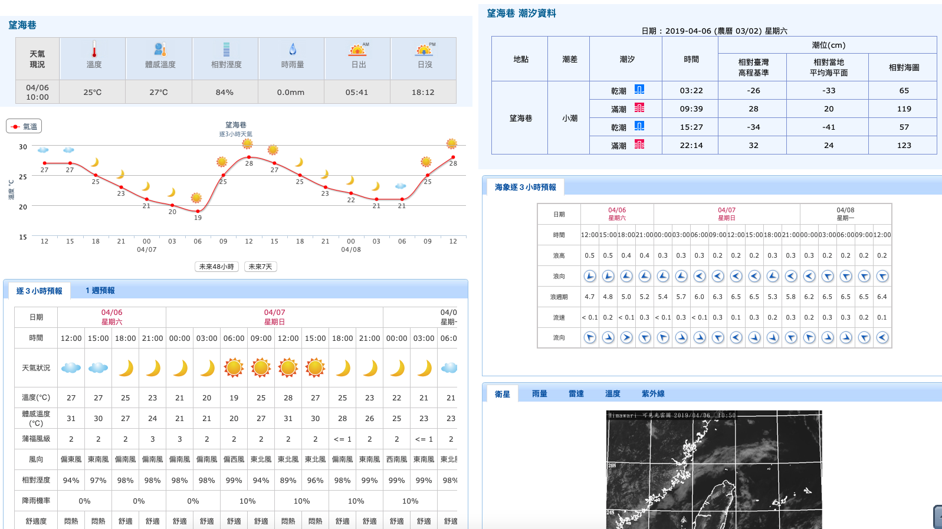Click the 04/06 12:00 浪向 arrow icon

(x=590, y=276)
